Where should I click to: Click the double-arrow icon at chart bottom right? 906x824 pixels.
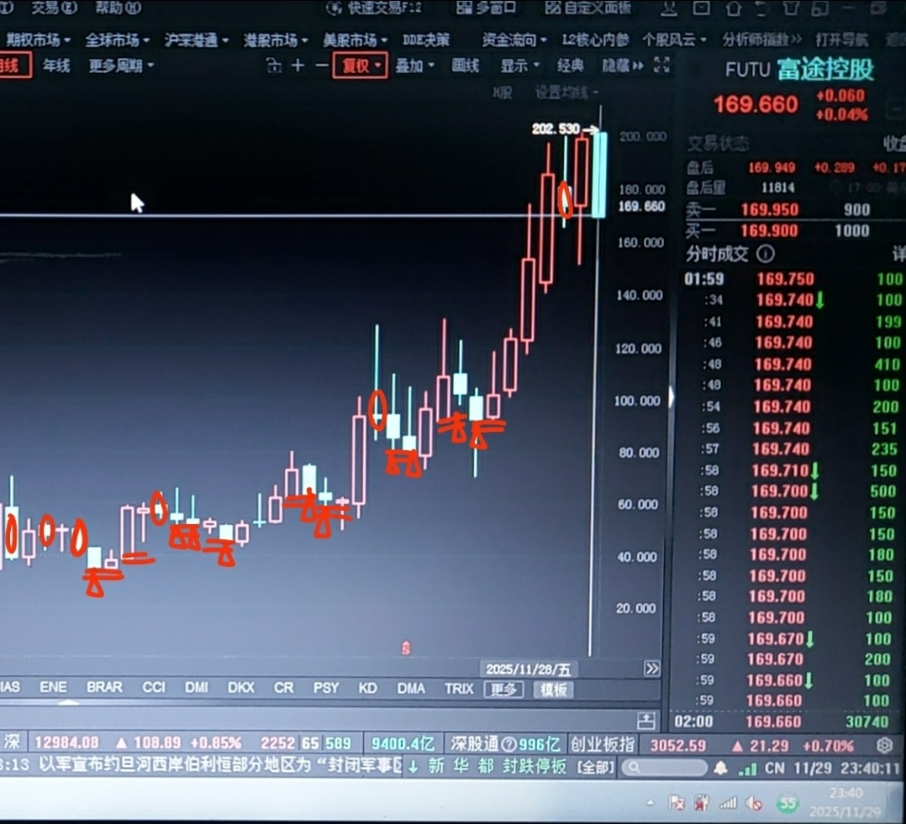[652, 669]
